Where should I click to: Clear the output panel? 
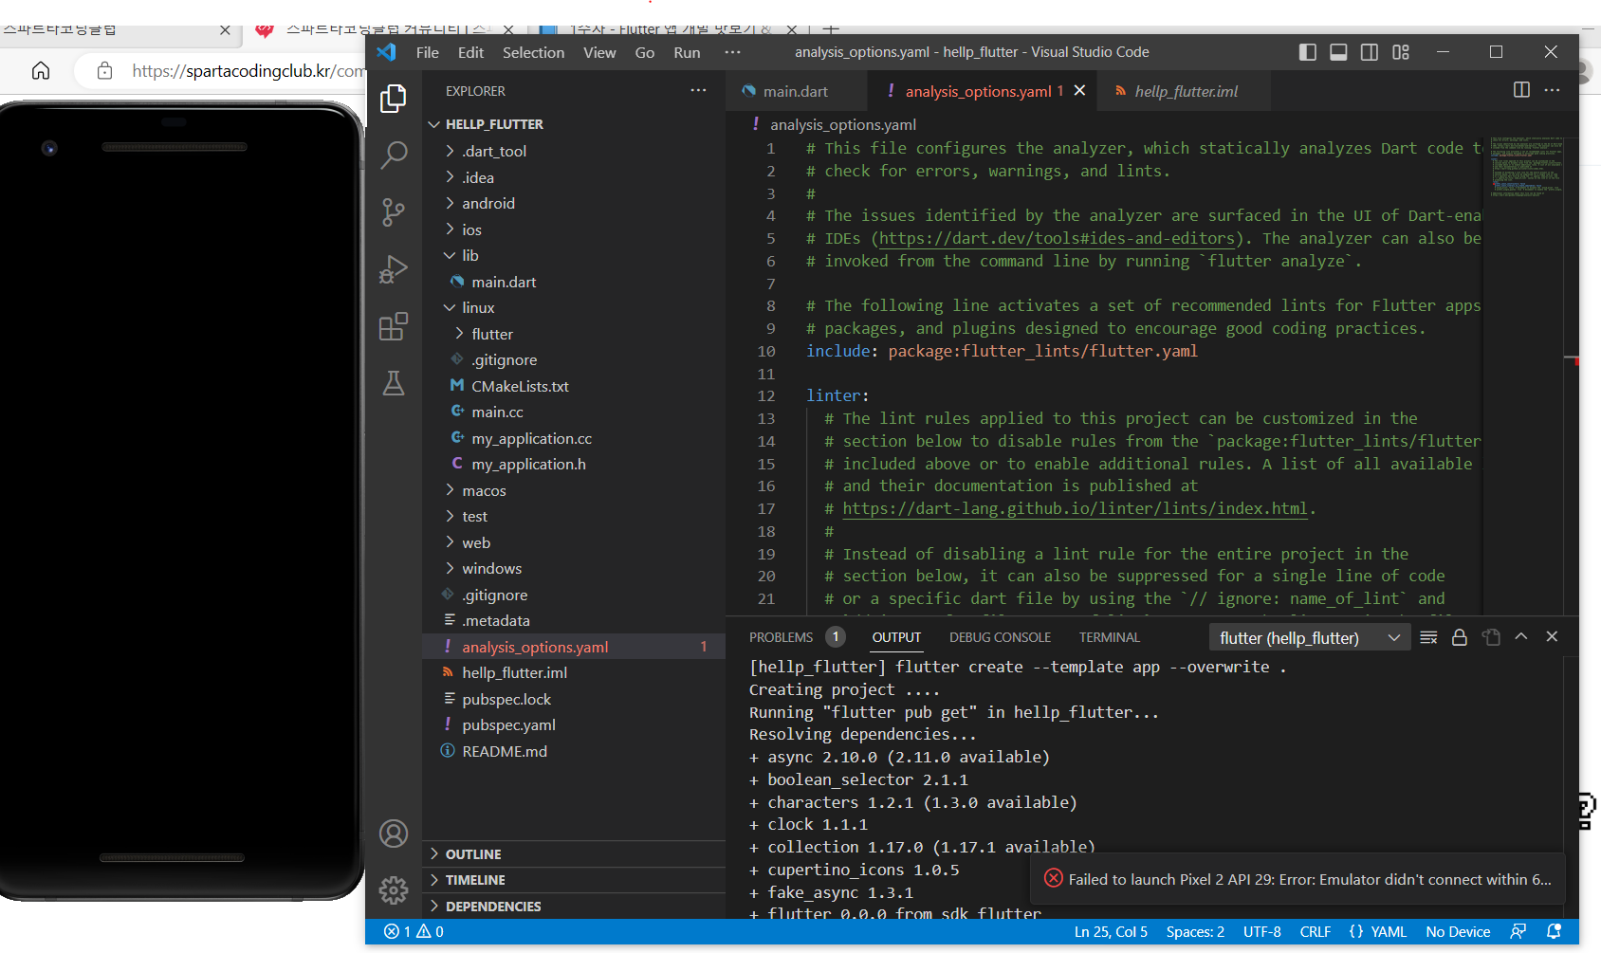point(1428,637)
